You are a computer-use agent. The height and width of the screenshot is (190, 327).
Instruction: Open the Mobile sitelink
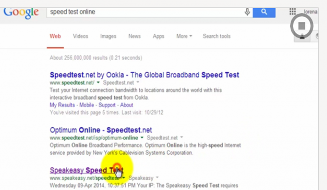click(87, 105)
